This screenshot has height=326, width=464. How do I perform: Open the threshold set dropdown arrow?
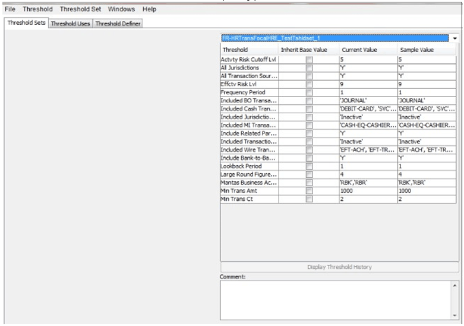coord(455,38)
